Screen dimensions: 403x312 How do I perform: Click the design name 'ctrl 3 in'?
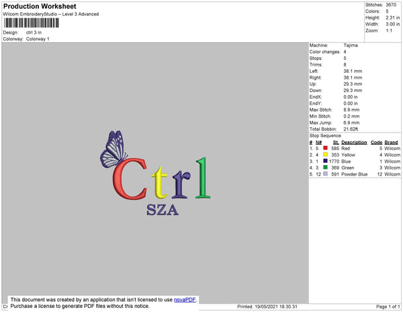(x=34, y=32)
